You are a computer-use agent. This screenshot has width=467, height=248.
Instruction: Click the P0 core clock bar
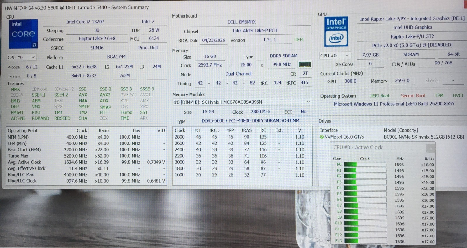tap(365, 165)
